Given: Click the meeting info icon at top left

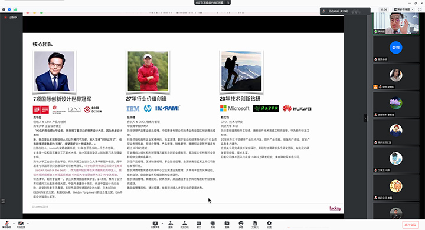Looking at the screenshot, I should (4, 9).
